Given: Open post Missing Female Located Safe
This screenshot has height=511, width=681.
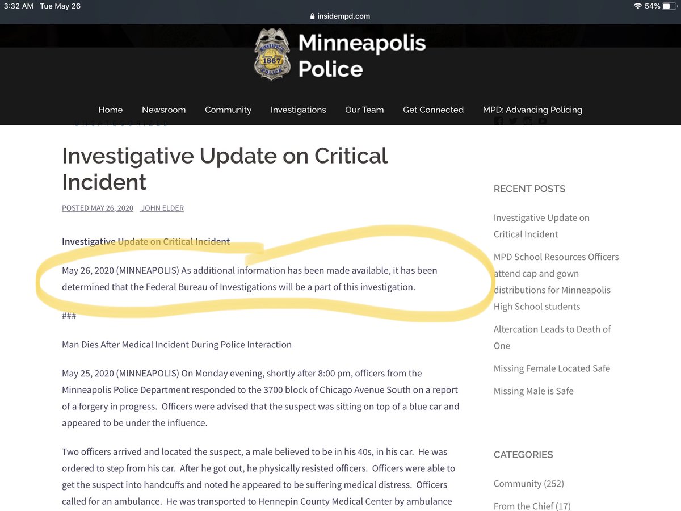Looking at the screenshot, I should 552,368.
